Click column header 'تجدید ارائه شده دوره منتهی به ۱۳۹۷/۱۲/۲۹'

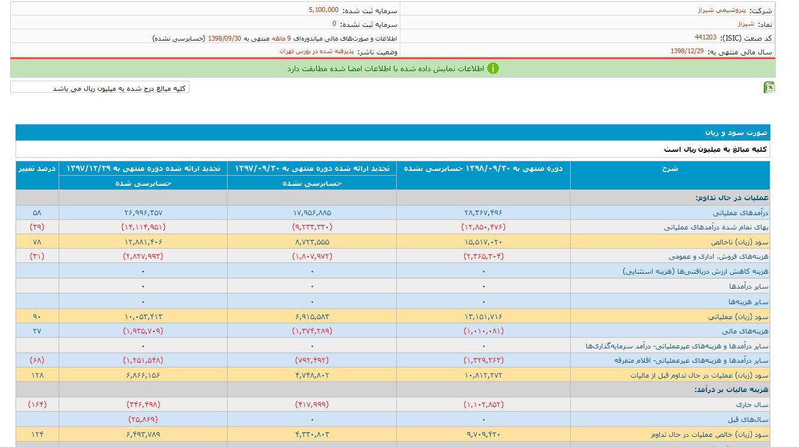[143, 169]
